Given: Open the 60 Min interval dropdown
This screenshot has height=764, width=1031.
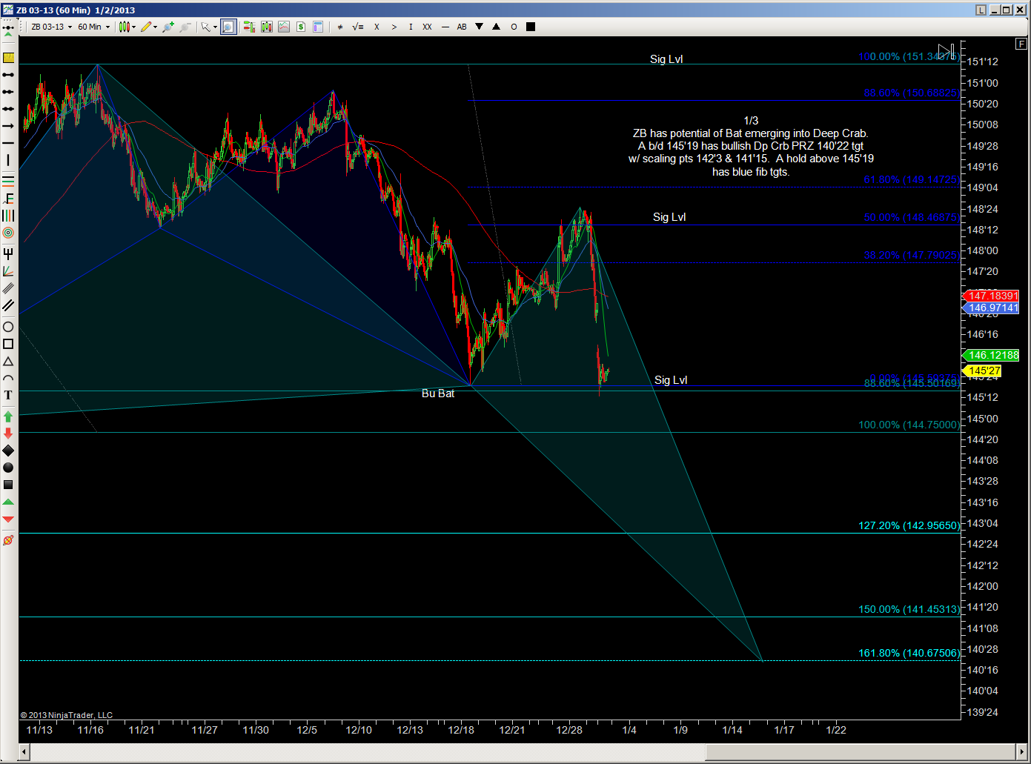Looking at the screenshot, I should (x=93, y=27).
